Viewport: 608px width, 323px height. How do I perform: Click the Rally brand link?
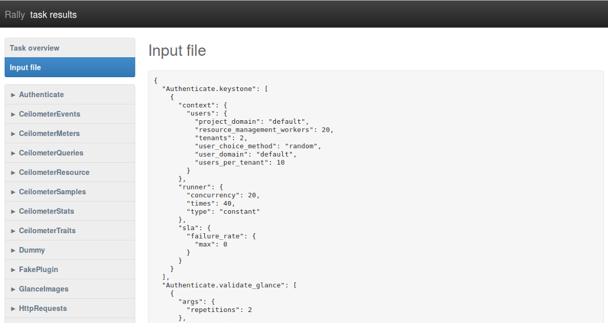(x=15, y=15)
